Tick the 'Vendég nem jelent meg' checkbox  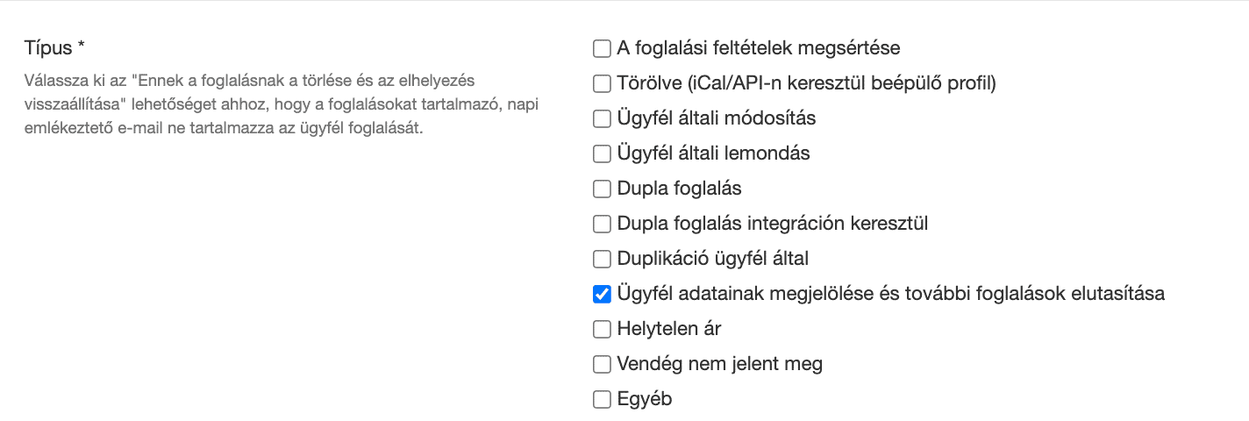602,364
